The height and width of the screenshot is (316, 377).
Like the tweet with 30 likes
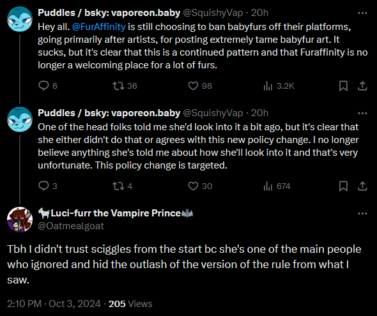(x=200, y=186)
